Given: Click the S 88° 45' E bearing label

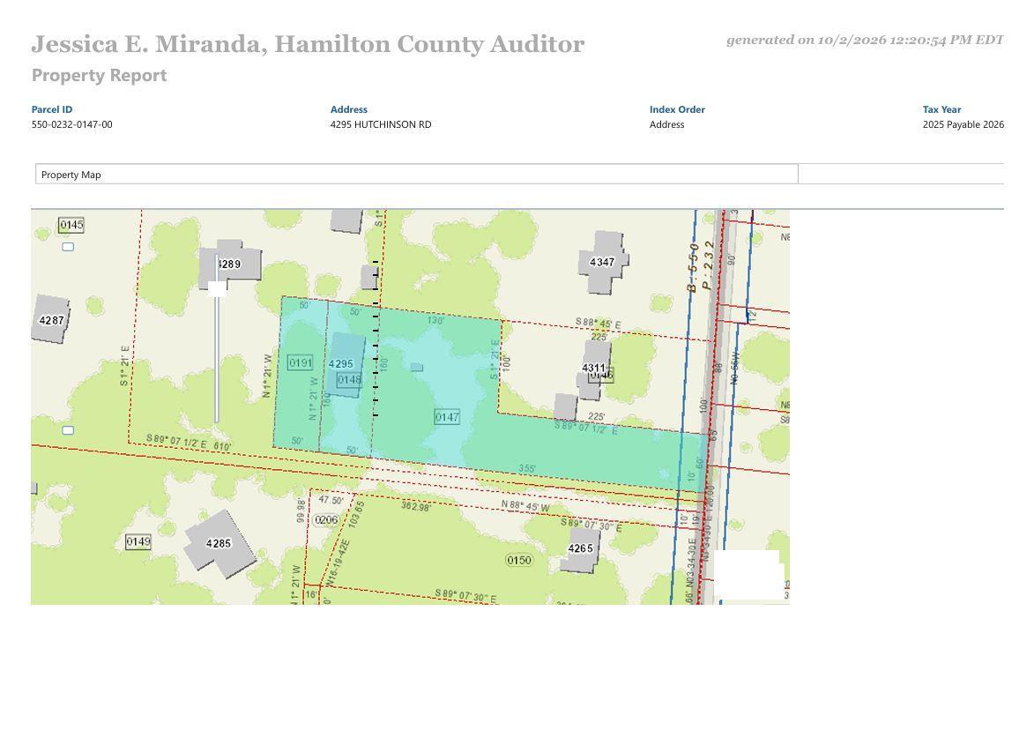Looking at the screenshot, I should coord(599,324).
